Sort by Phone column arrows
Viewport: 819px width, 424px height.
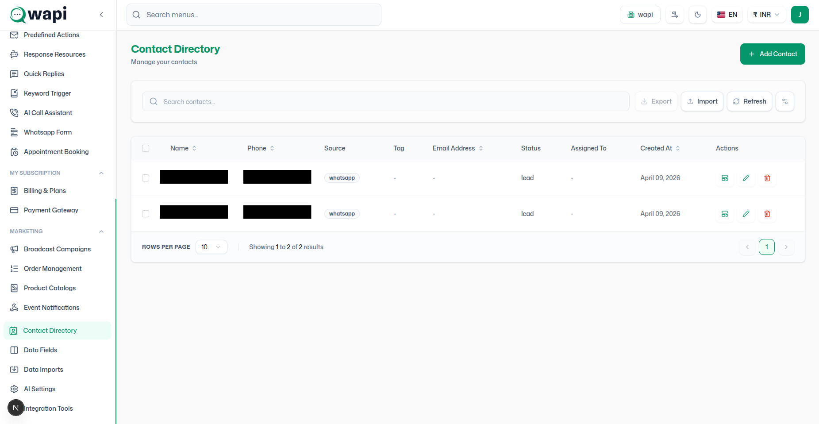coord(272,148)
